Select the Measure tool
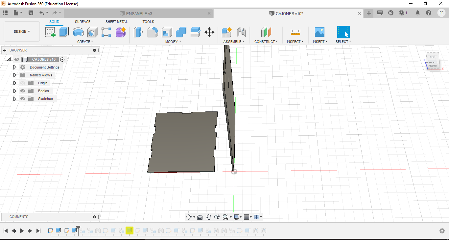The width and height of the screenshot is (449, 240). (295, 32)
